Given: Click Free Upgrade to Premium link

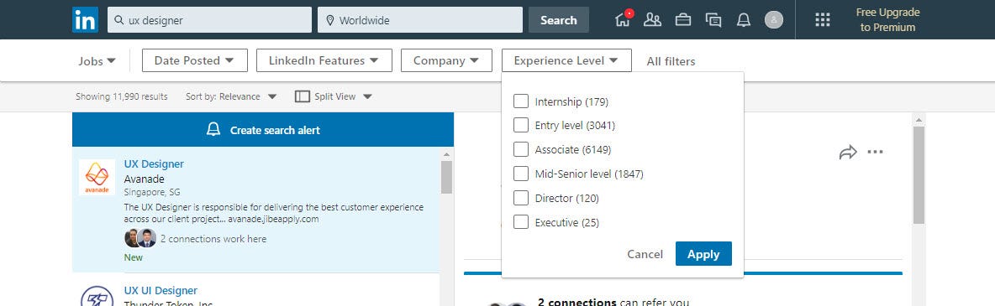Looking at the screenshot, I should click(887, 19).
